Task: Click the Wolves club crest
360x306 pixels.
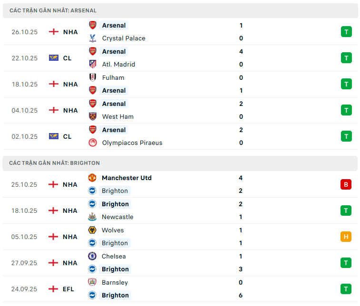Action: click(x=92, y=230)
